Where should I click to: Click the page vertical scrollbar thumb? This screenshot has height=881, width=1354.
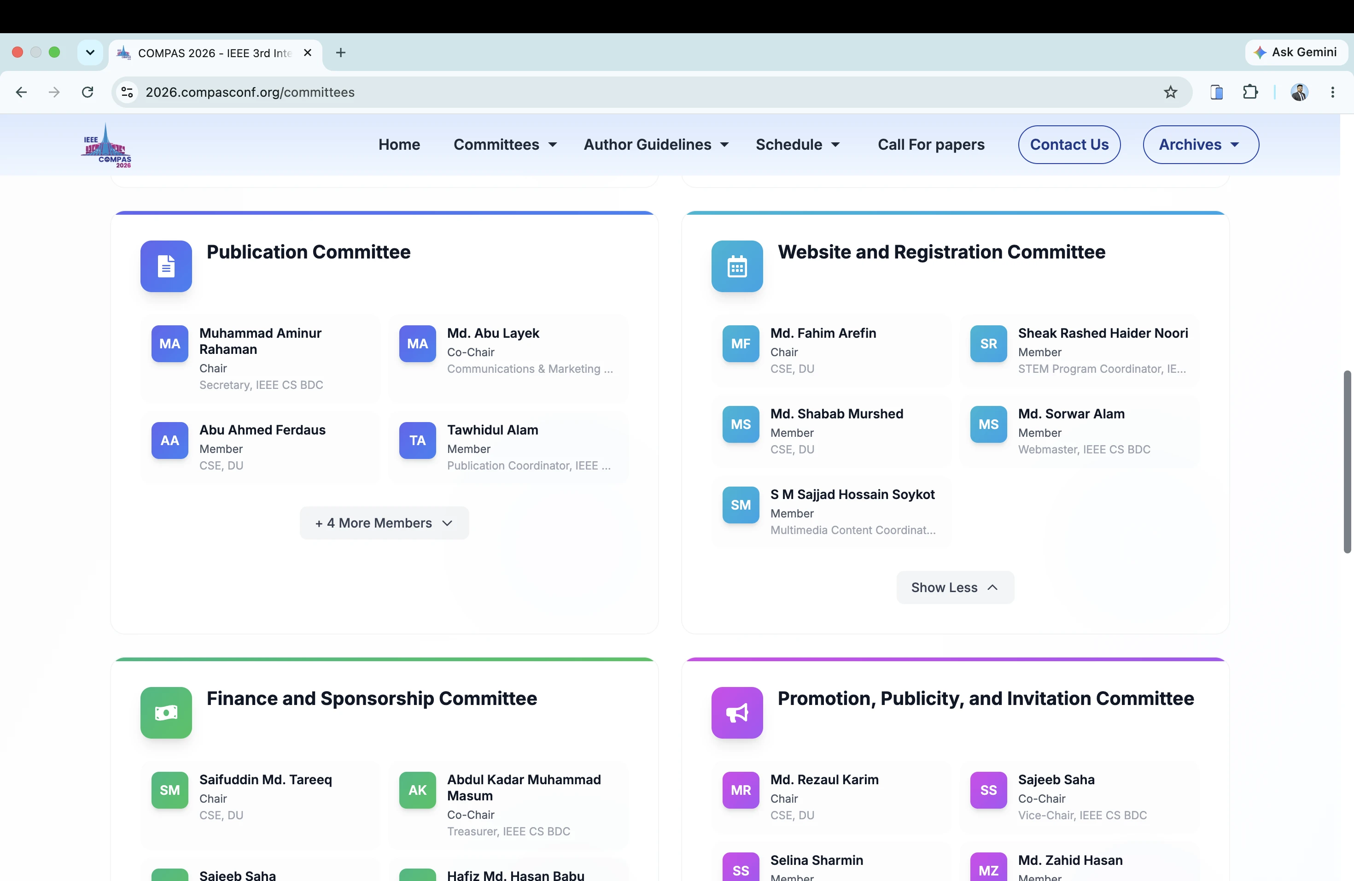[1347, 462]
